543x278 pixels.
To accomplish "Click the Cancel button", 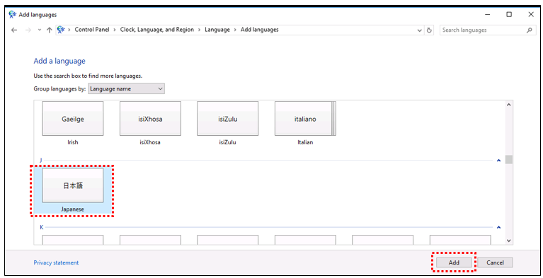I will [x=495, y=262].
